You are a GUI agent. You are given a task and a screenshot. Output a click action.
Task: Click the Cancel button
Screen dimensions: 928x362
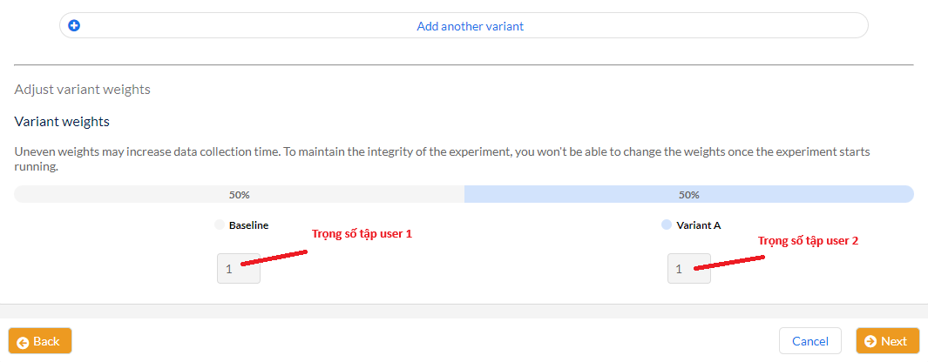(810, 341)
